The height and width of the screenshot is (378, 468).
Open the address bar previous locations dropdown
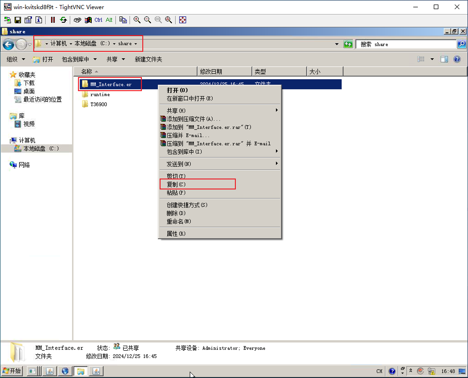[337, 44]
